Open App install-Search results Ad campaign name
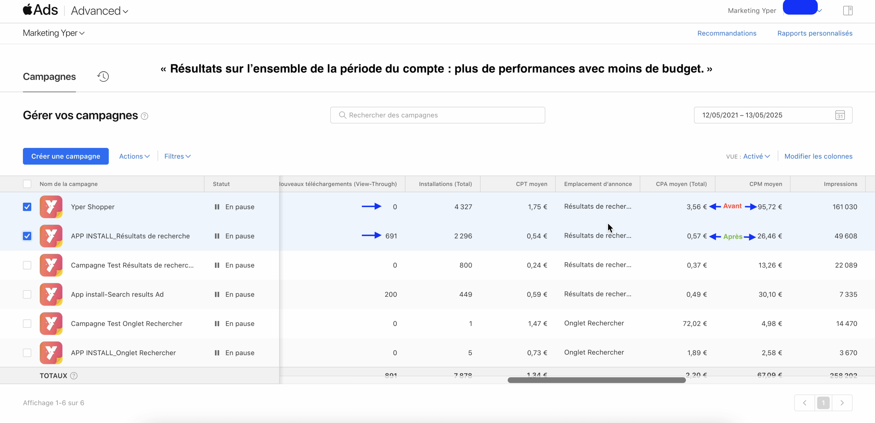Viewport: 875px width, 423px height. [x=117, y=294]
